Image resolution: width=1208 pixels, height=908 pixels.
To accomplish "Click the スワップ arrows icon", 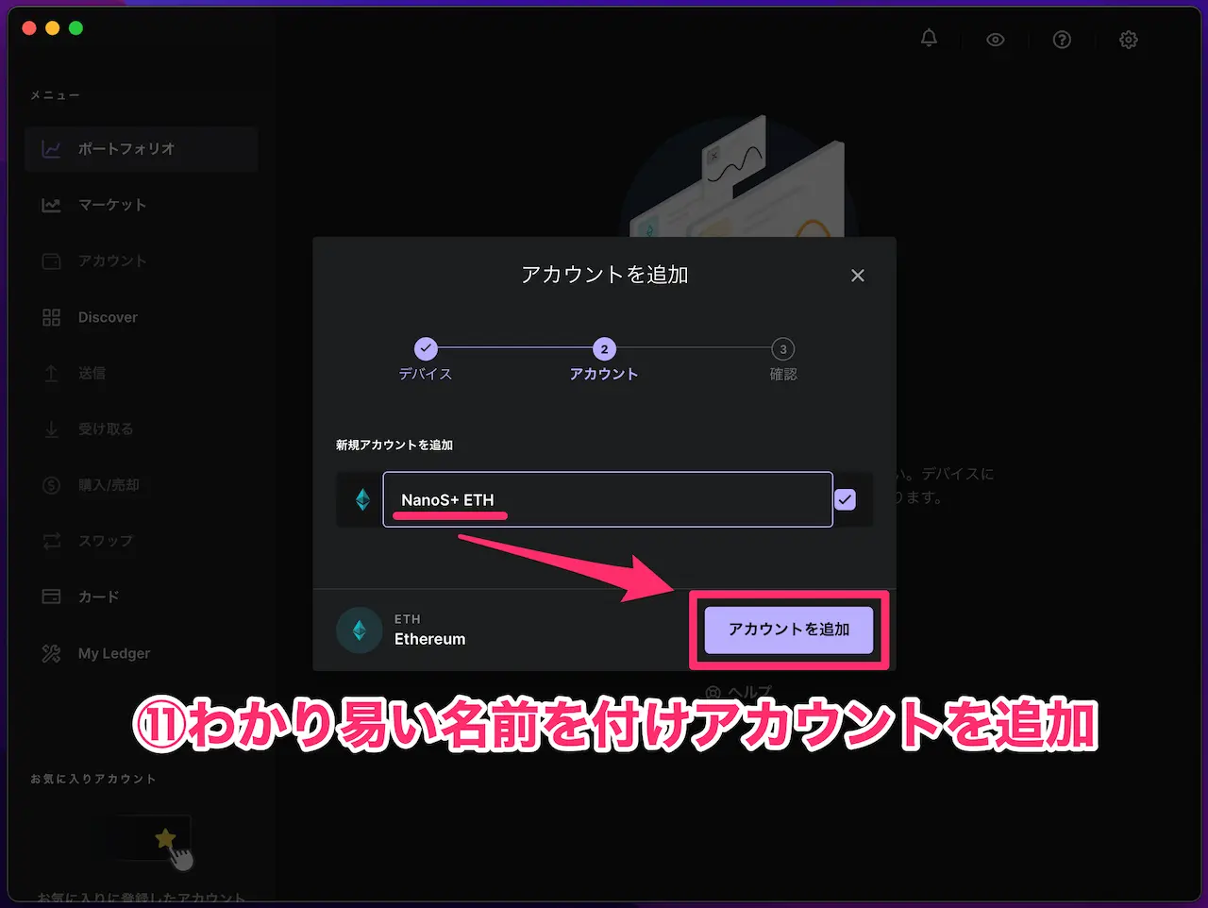I will (52, 541).
